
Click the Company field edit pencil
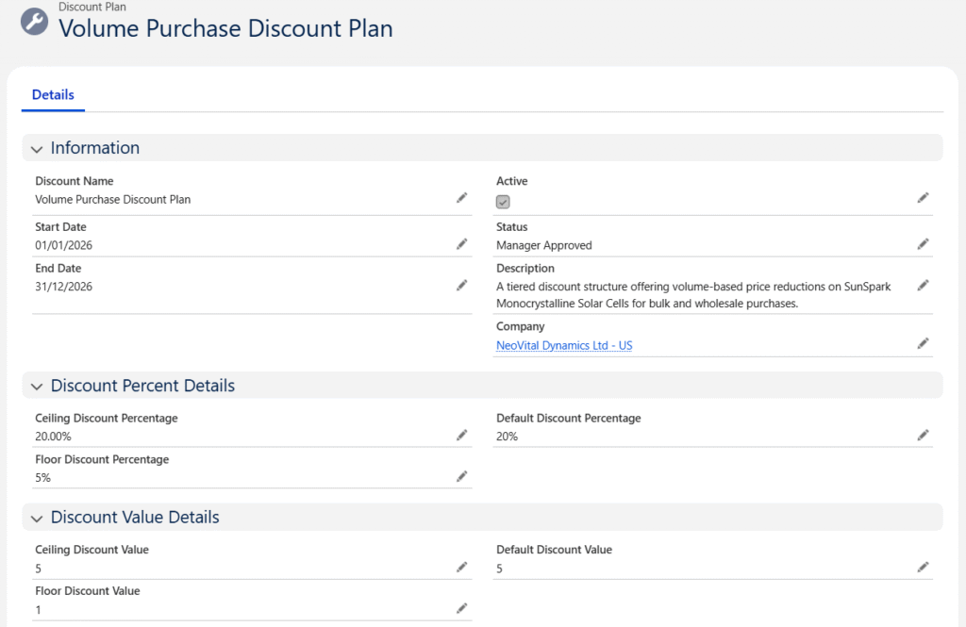tap(923, 344)
